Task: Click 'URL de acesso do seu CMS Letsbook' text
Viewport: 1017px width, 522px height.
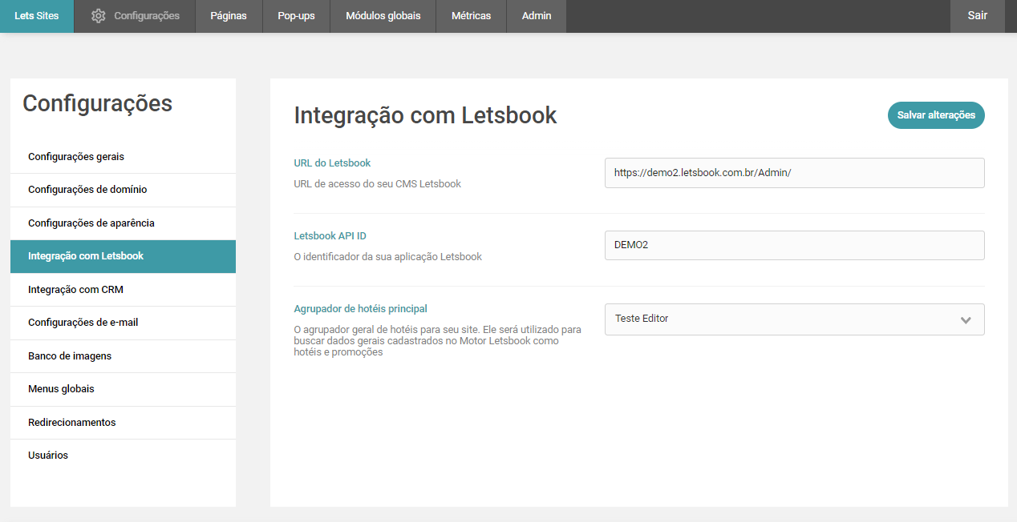Action: 378,184
